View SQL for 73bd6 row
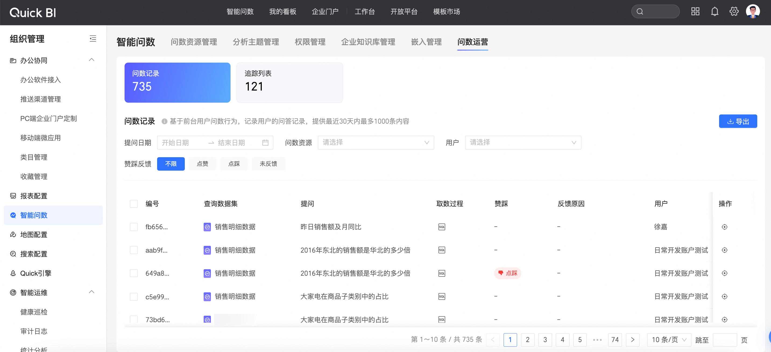This screenshot has width=771, height=352. [441, 319]
